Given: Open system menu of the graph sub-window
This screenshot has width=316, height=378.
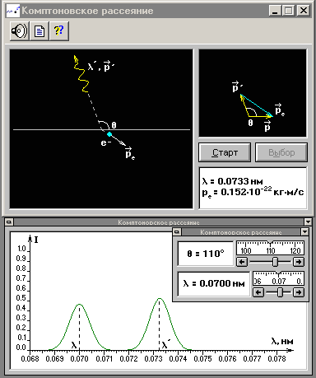Looking at the screenshot, I should [x=9, y=222].
